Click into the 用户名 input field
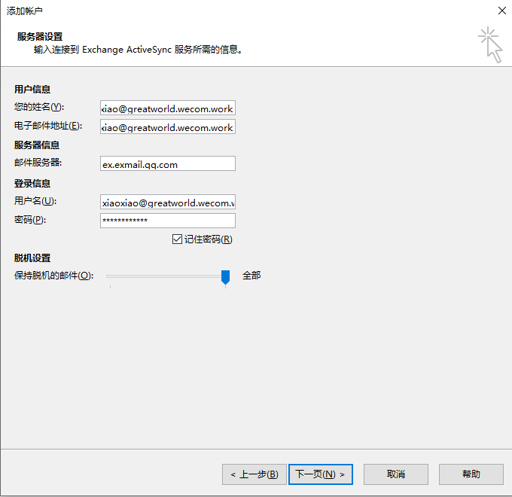 coord(167,203)
